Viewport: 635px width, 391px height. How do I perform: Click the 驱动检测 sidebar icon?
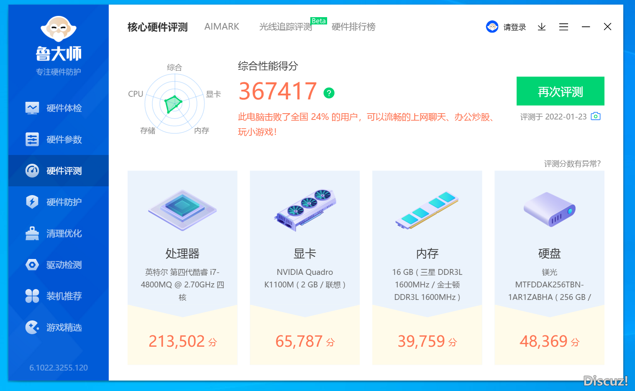coord(32,265)
